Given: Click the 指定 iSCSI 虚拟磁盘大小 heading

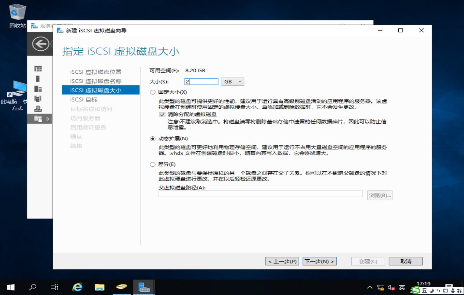Looking at the screenshot, I should click(121, 51).
